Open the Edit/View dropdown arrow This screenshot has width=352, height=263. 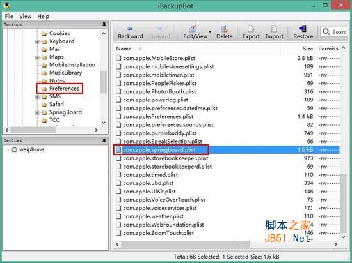click(210, 32)
